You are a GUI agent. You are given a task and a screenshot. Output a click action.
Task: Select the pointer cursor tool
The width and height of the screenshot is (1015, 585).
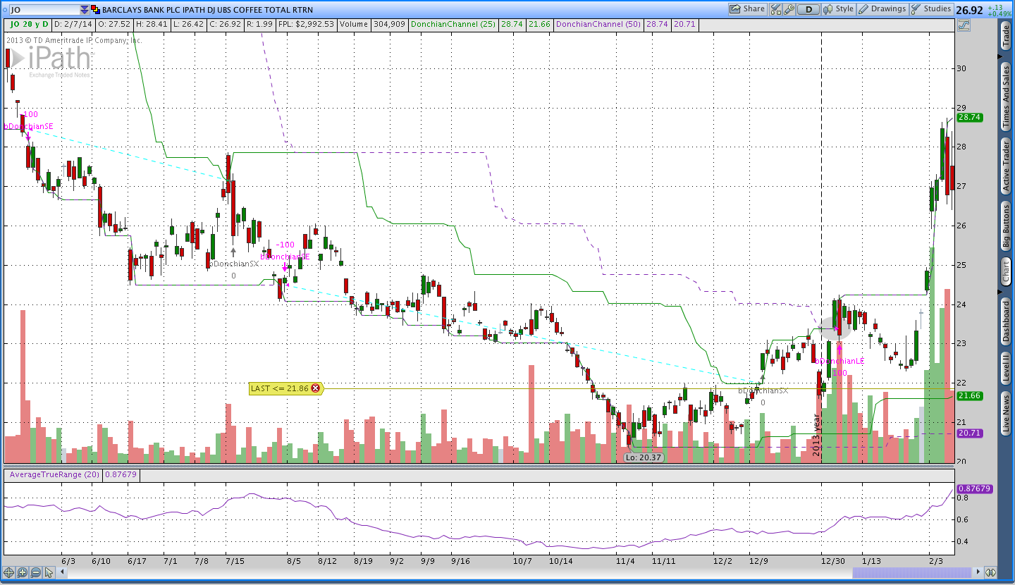47,572
